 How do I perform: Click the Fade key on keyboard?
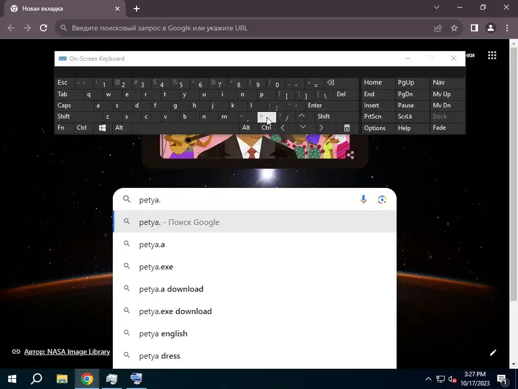click(x=447, y=128)
